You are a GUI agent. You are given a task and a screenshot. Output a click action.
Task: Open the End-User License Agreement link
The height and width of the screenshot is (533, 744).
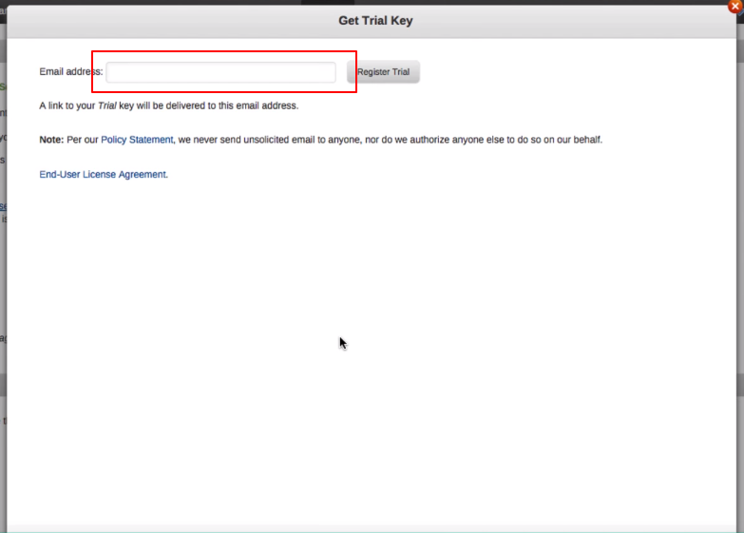point(103,175)
